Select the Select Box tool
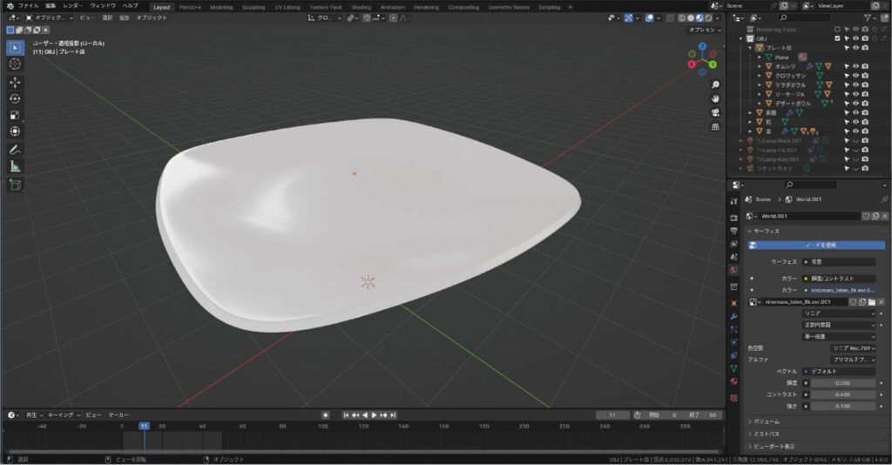 [x=15, y=48]
